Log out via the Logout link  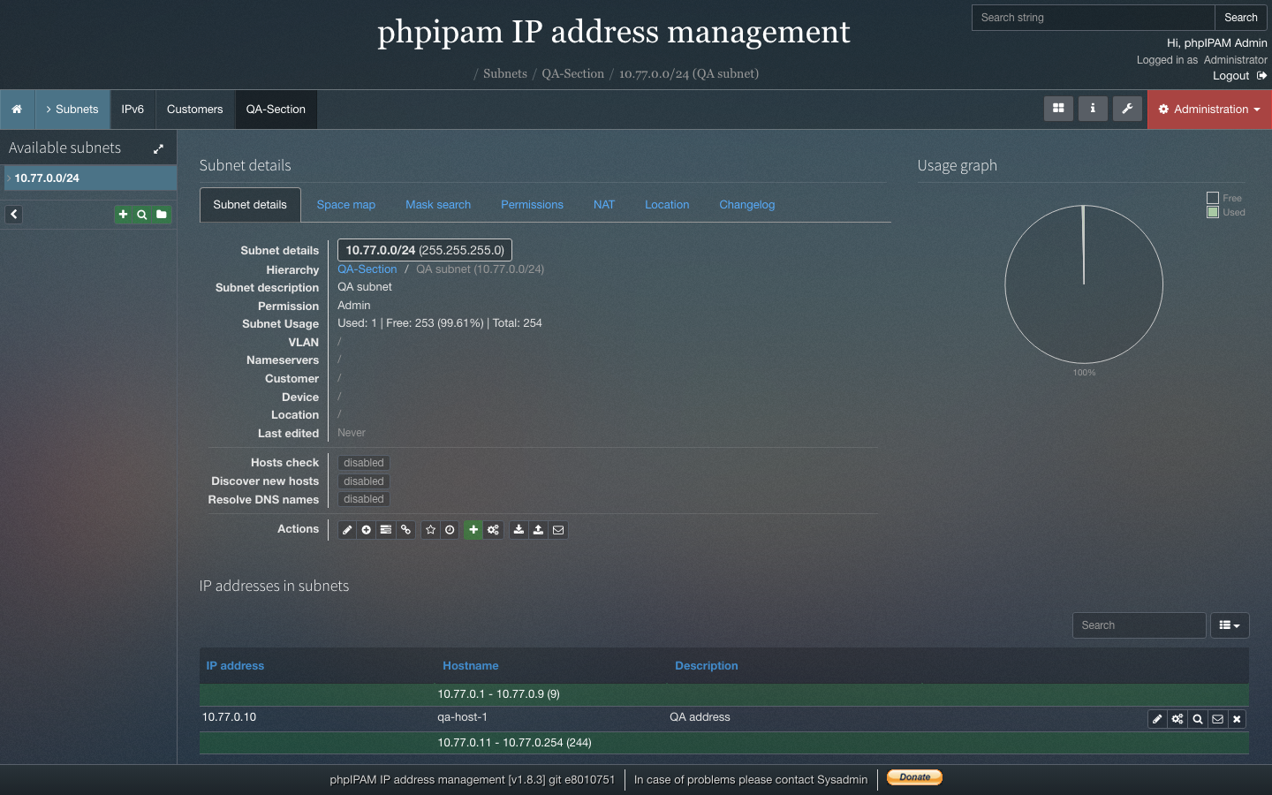1239,76
